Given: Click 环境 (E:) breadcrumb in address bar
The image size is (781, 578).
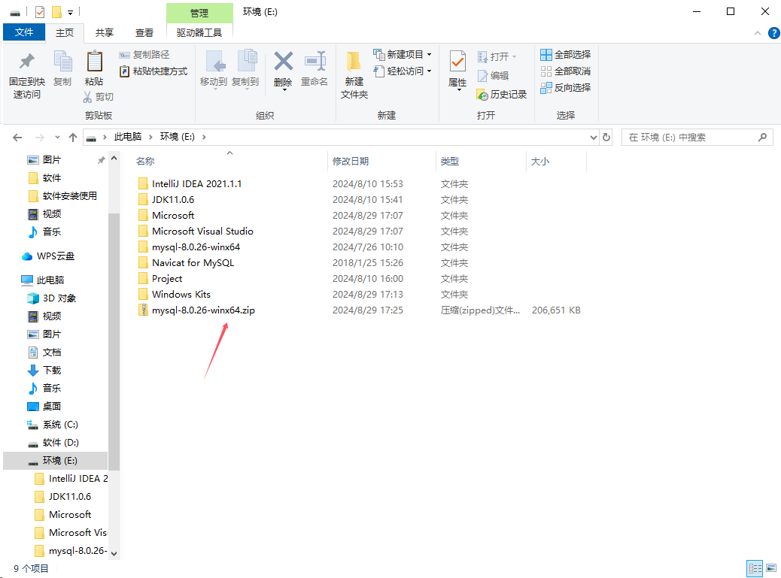Looking at the screenshot, I should point(178,137).
